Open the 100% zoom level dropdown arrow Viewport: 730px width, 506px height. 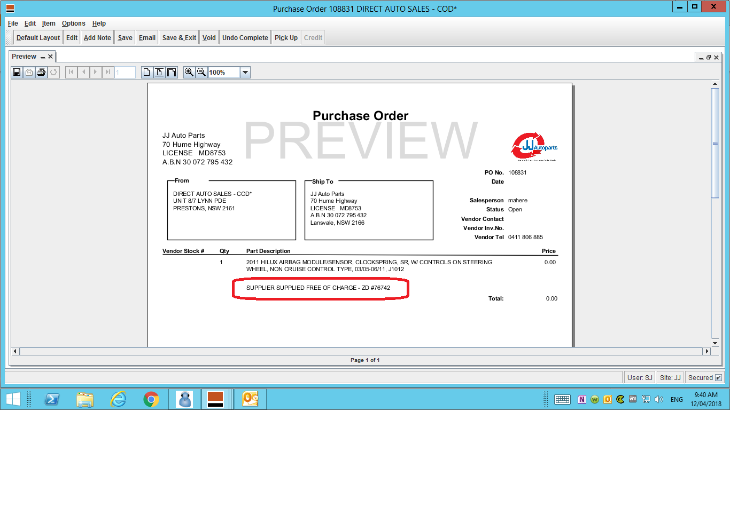coord(245,72)
